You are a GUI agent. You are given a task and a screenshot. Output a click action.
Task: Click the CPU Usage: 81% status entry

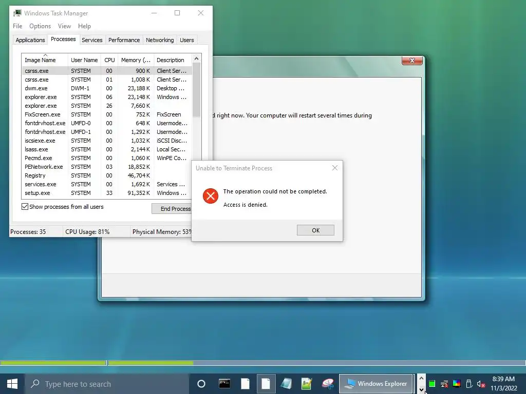(87, 232)
